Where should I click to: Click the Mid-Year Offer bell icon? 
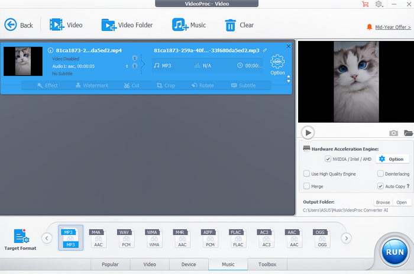(x=370, y=27)
